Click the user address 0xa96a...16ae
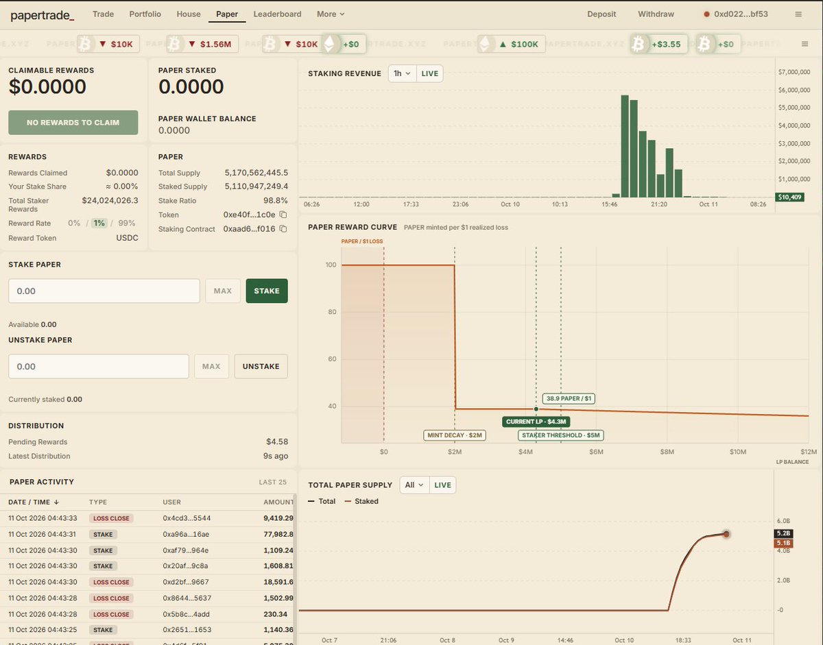The image size is (823, 645). point(186,534)
